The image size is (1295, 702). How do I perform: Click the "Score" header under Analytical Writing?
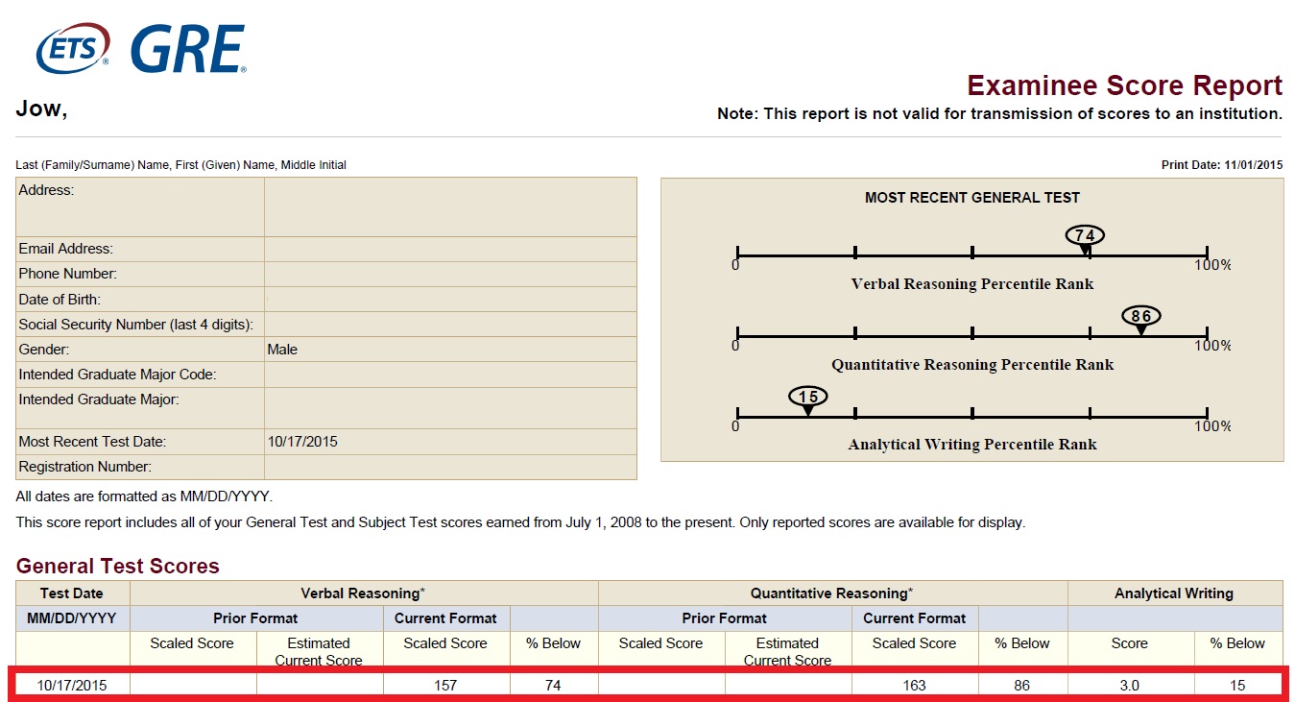pos(1130,643)
